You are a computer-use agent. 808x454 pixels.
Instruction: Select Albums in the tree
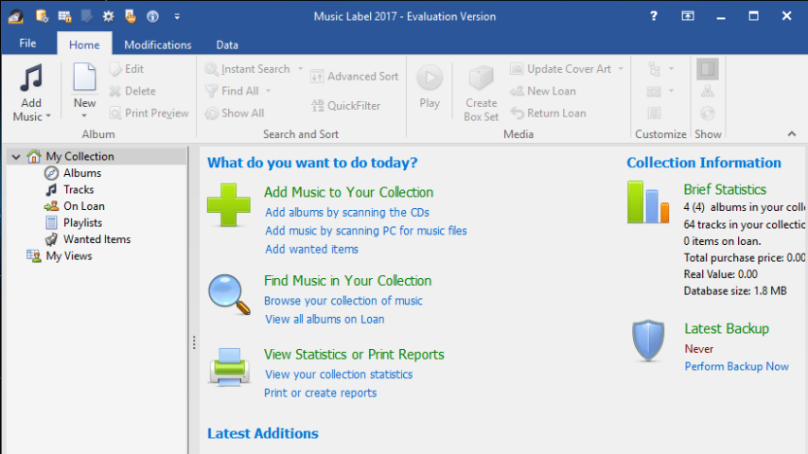[x=82, y=173]
